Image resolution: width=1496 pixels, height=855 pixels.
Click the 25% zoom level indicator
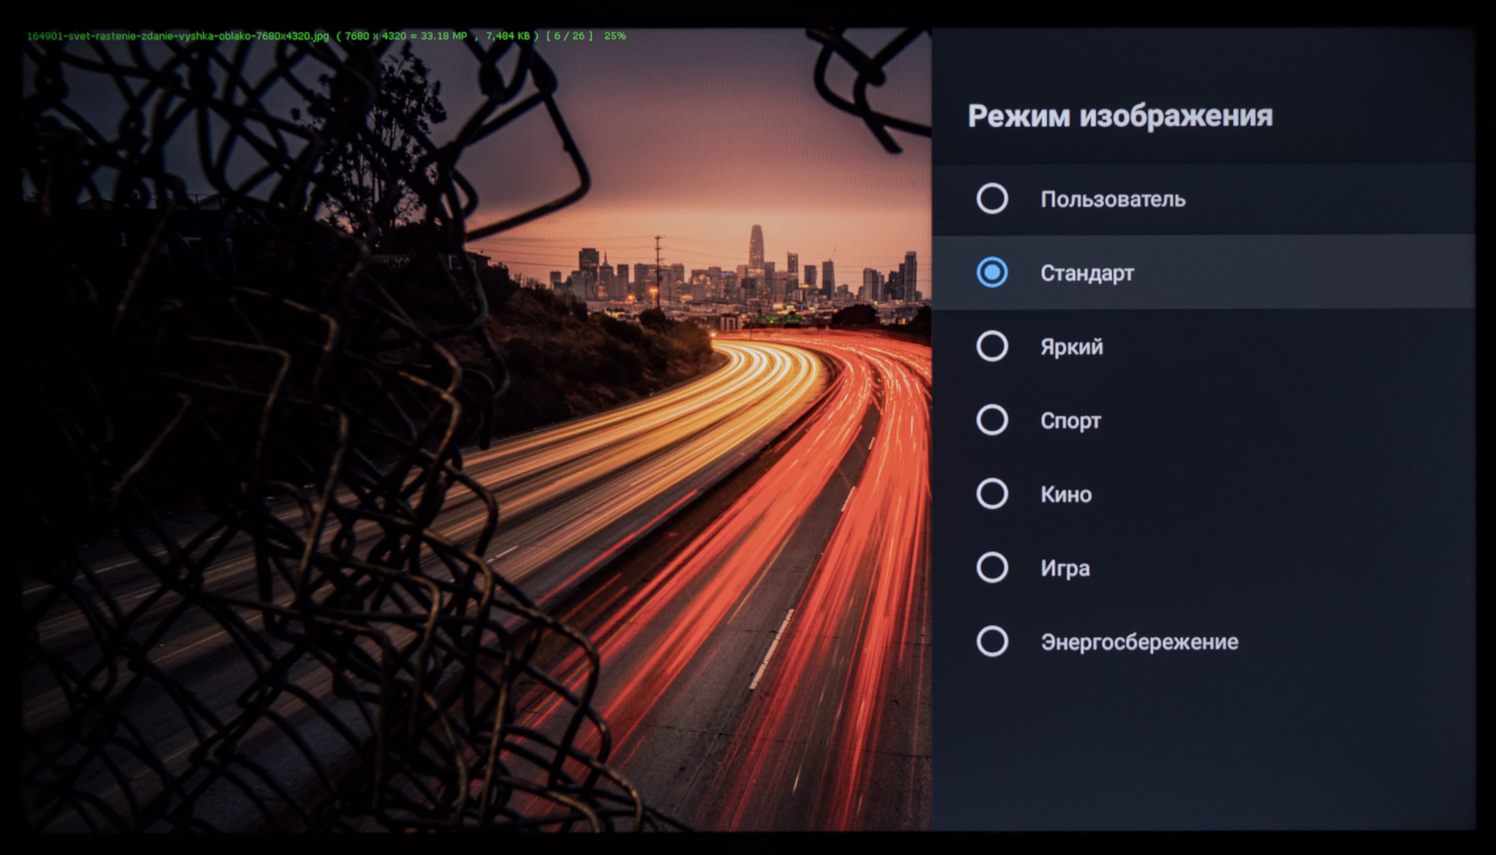click(x=614, y=36)
